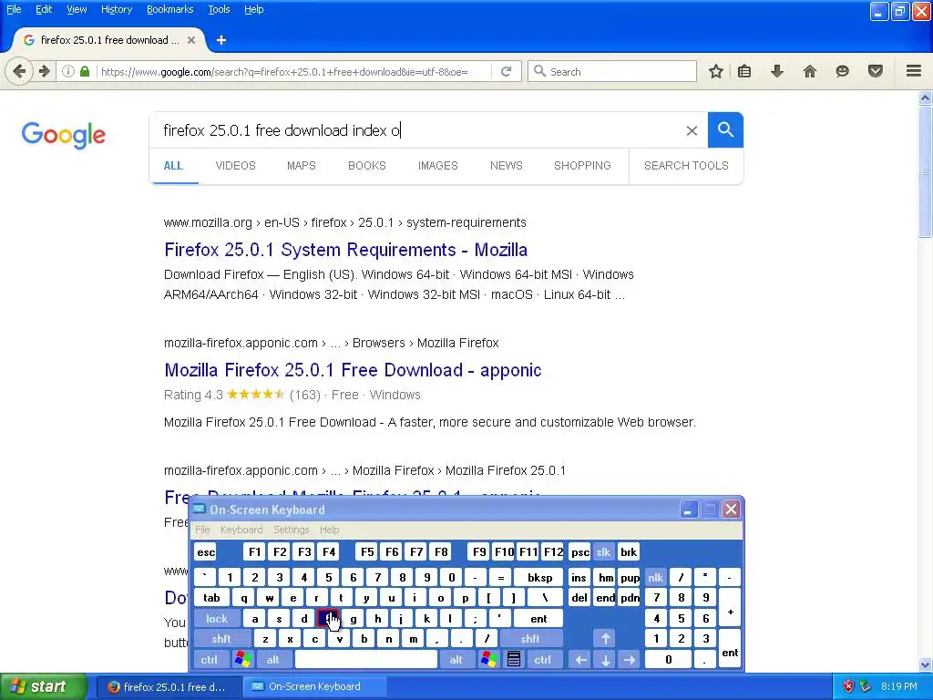The image size is (933, 700).
Task: Switch to the SHOPPING results tab
Action: pos(582,166)
